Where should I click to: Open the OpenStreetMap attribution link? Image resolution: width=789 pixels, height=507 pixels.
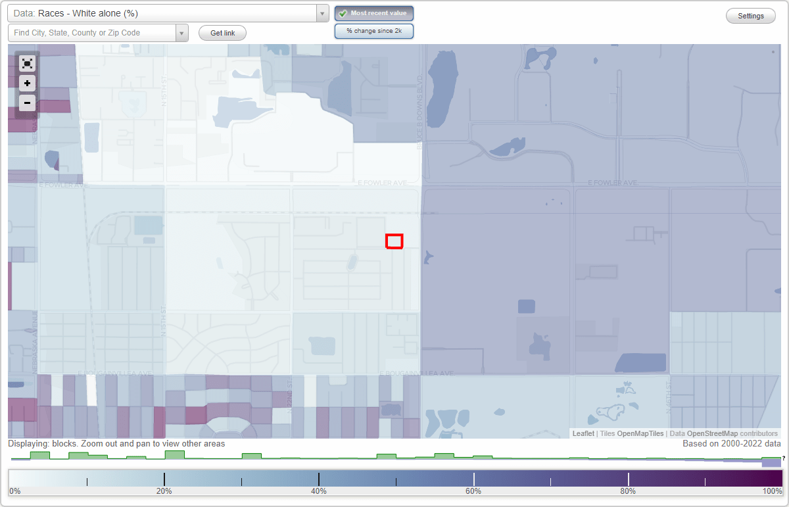tap(712, 433)
